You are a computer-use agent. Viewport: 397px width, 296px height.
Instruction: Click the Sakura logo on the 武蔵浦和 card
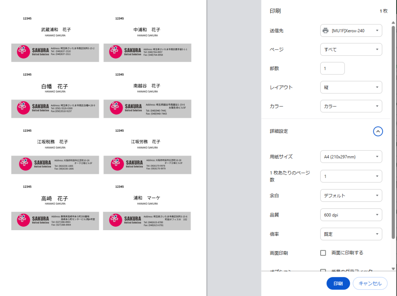(23, 52)
